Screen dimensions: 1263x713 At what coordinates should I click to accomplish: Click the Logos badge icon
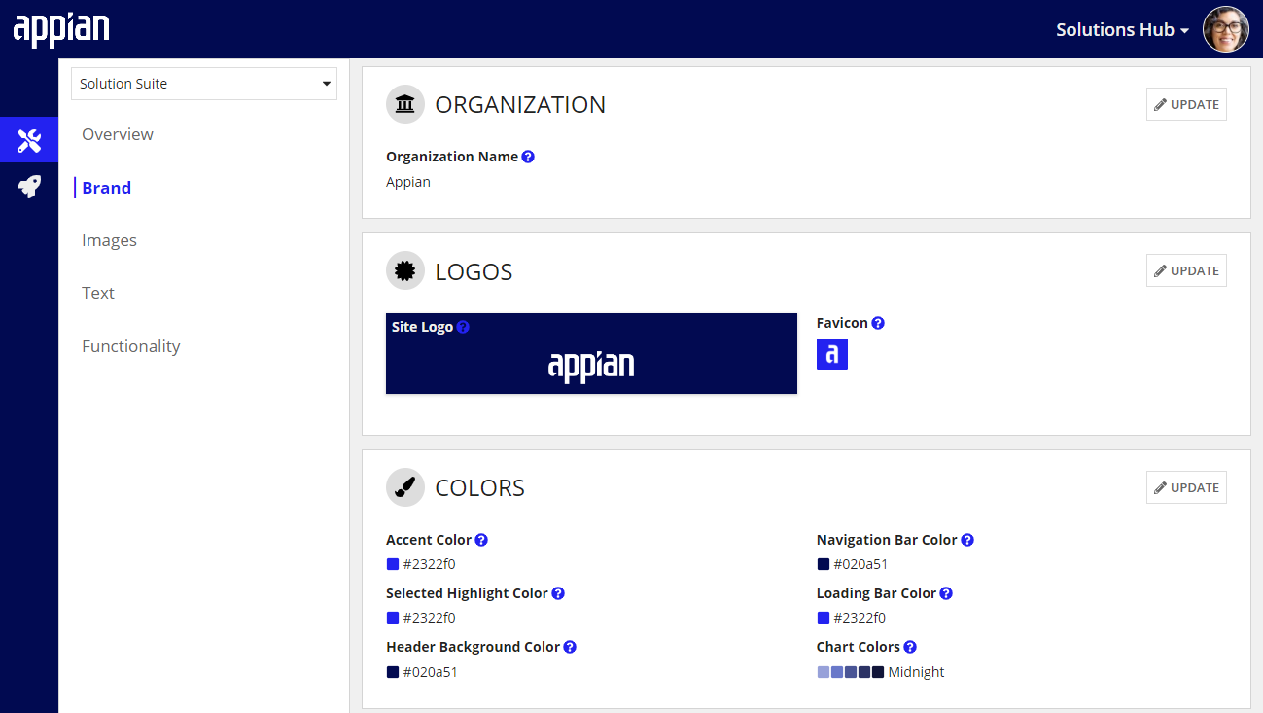(x=405, y=270)
